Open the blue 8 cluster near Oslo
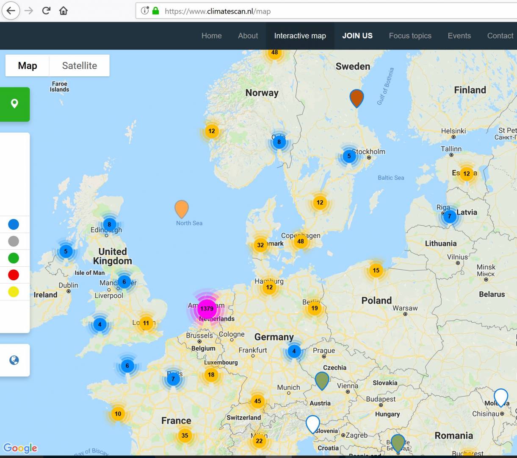 point(279,142)
